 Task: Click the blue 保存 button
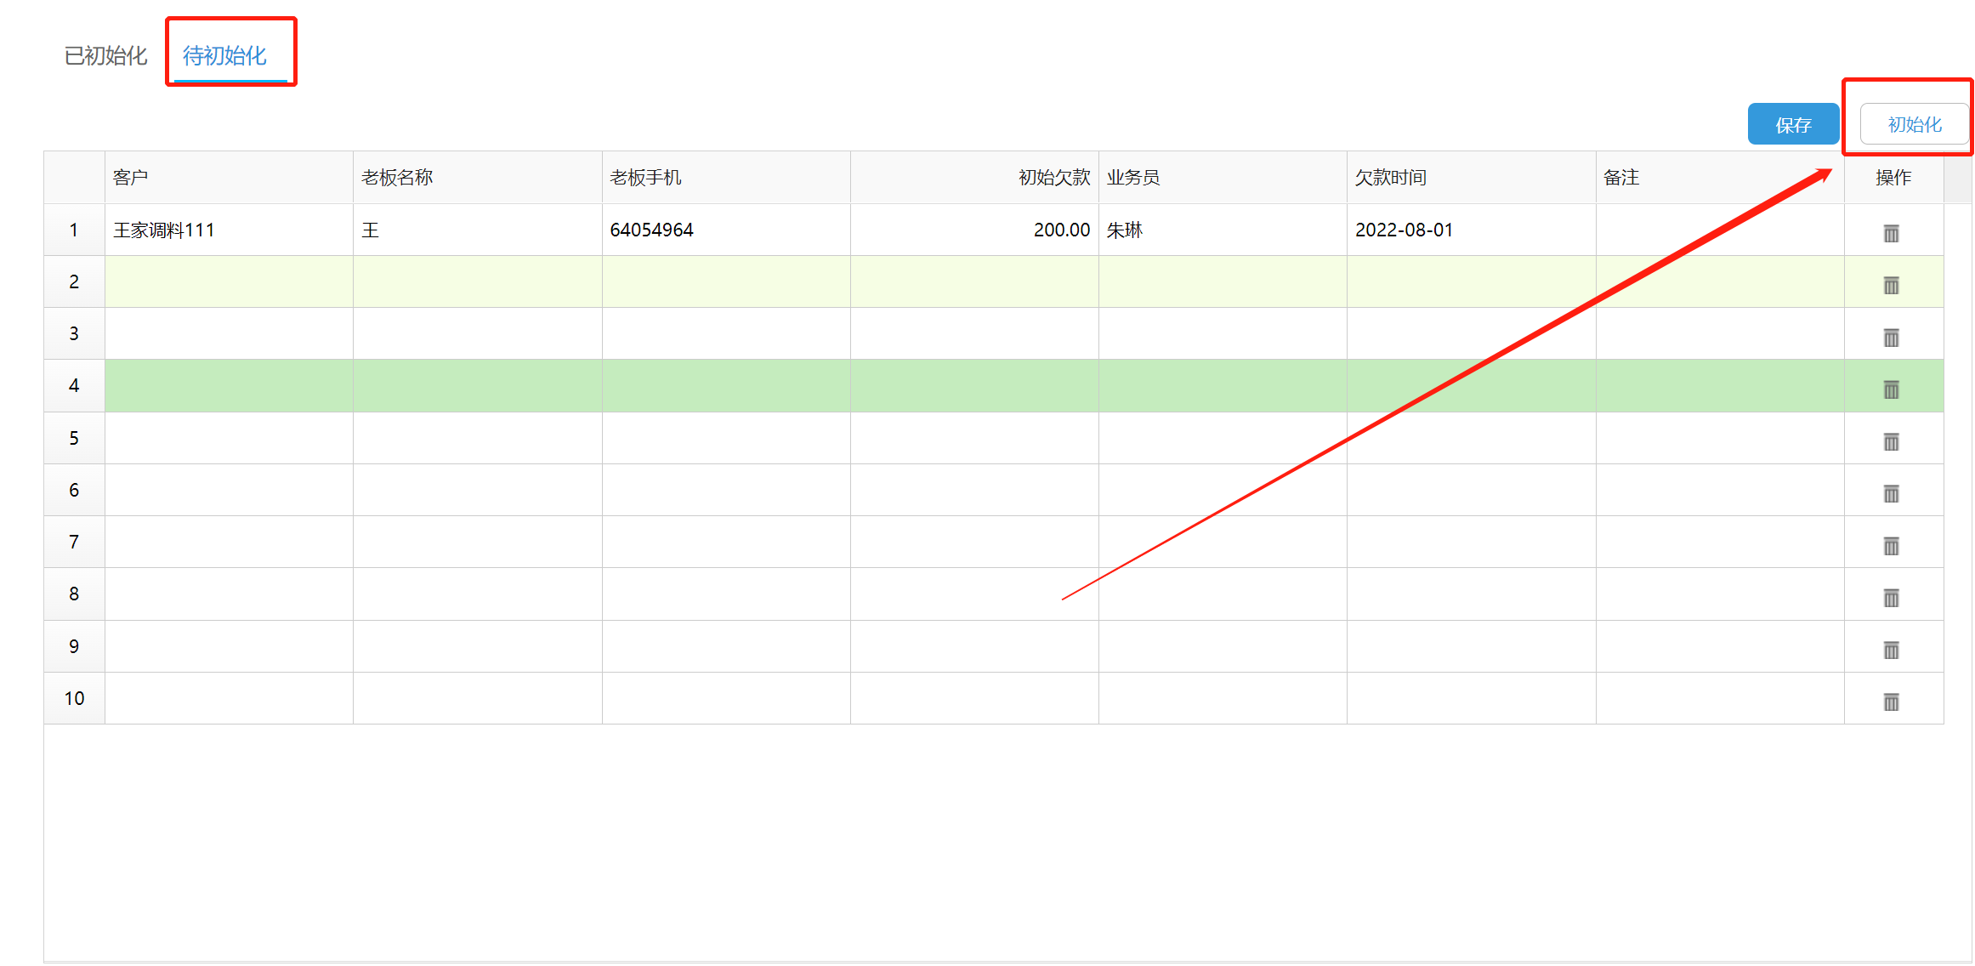(1793, 125)
